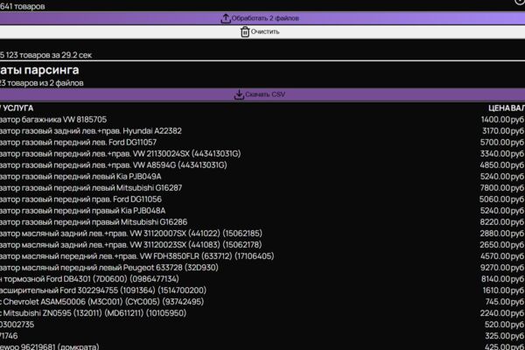Click the Обработать 2 файлов button label
This screenshot has height=350, width=525.
point(265,18)
